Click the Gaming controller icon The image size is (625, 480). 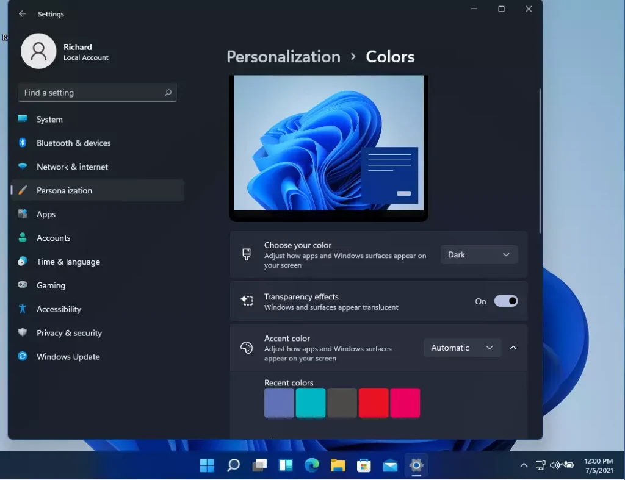23,285
